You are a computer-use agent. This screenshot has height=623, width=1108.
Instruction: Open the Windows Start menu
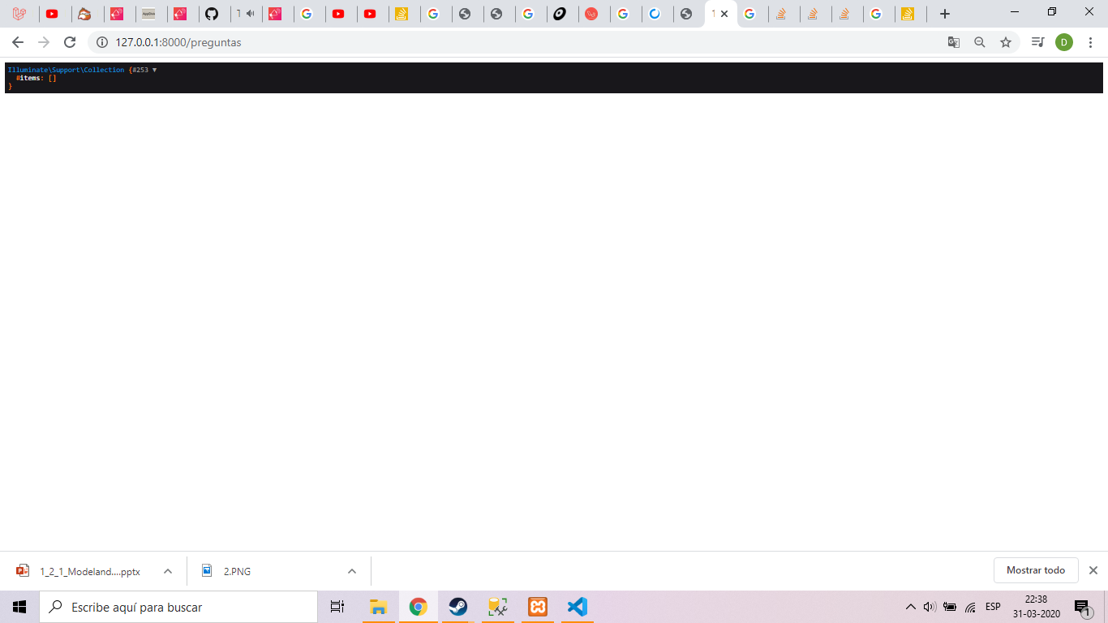(19, 607)
